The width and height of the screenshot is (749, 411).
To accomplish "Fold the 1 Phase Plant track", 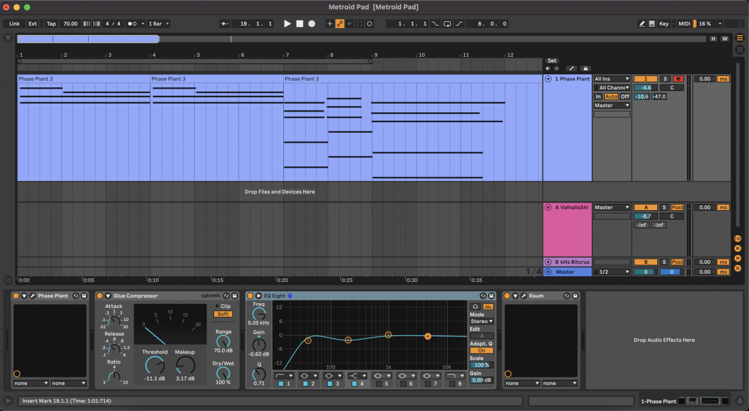I will point(549,79).
